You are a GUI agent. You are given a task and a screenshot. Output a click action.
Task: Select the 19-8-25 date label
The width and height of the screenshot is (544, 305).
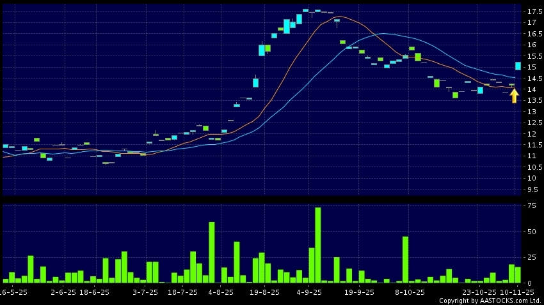pos(265,292)
